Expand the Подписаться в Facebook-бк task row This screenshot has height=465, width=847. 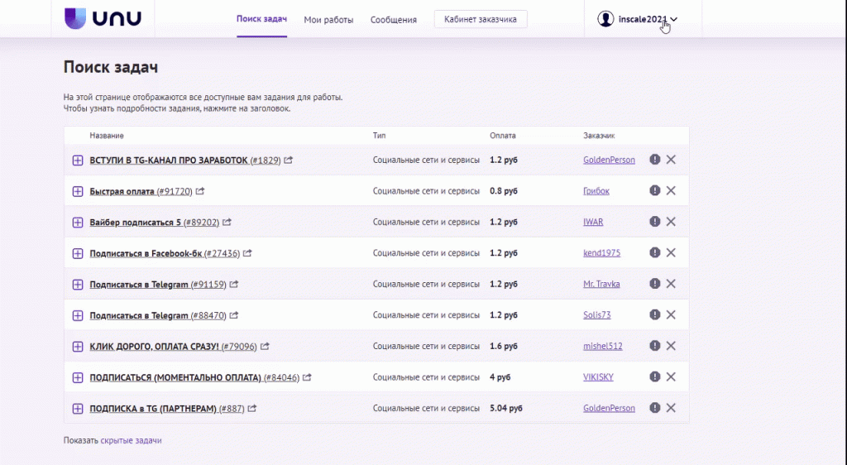click(x=78, y=253)
